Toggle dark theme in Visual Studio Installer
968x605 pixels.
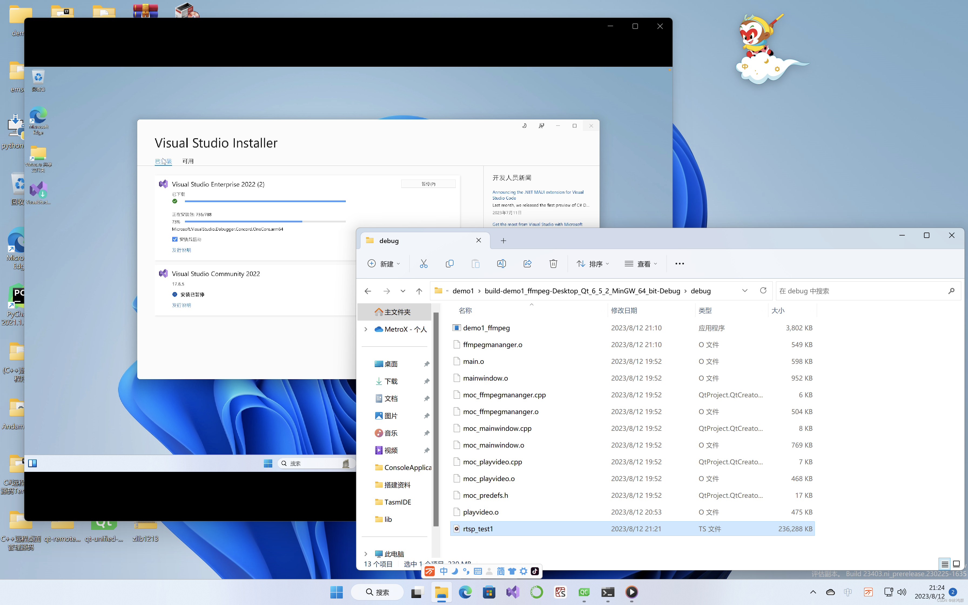pos(524,126)
